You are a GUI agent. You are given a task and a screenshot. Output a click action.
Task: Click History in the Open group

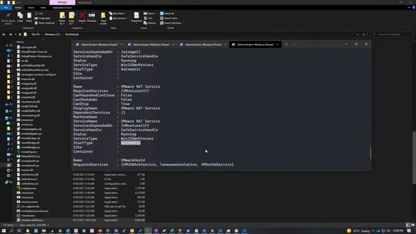coord(149,23)
